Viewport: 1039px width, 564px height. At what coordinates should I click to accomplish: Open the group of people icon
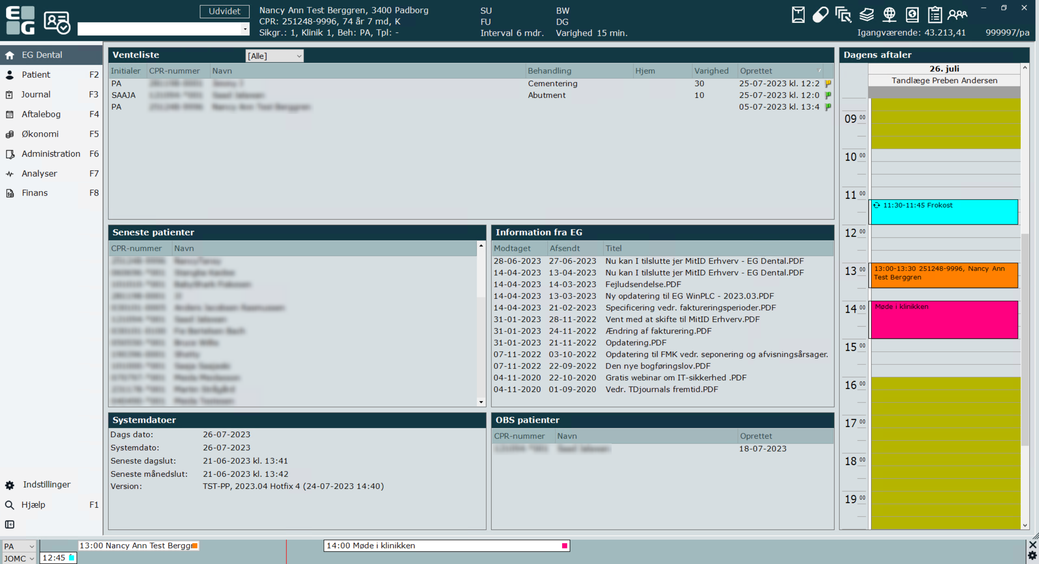coord(957,15)
